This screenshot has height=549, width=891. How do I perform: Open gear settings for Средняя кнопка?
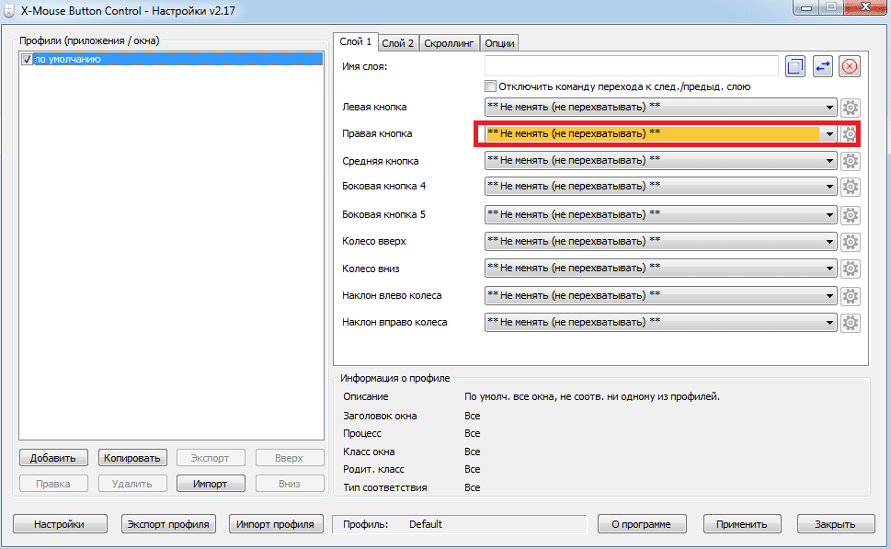pos(851,161)
